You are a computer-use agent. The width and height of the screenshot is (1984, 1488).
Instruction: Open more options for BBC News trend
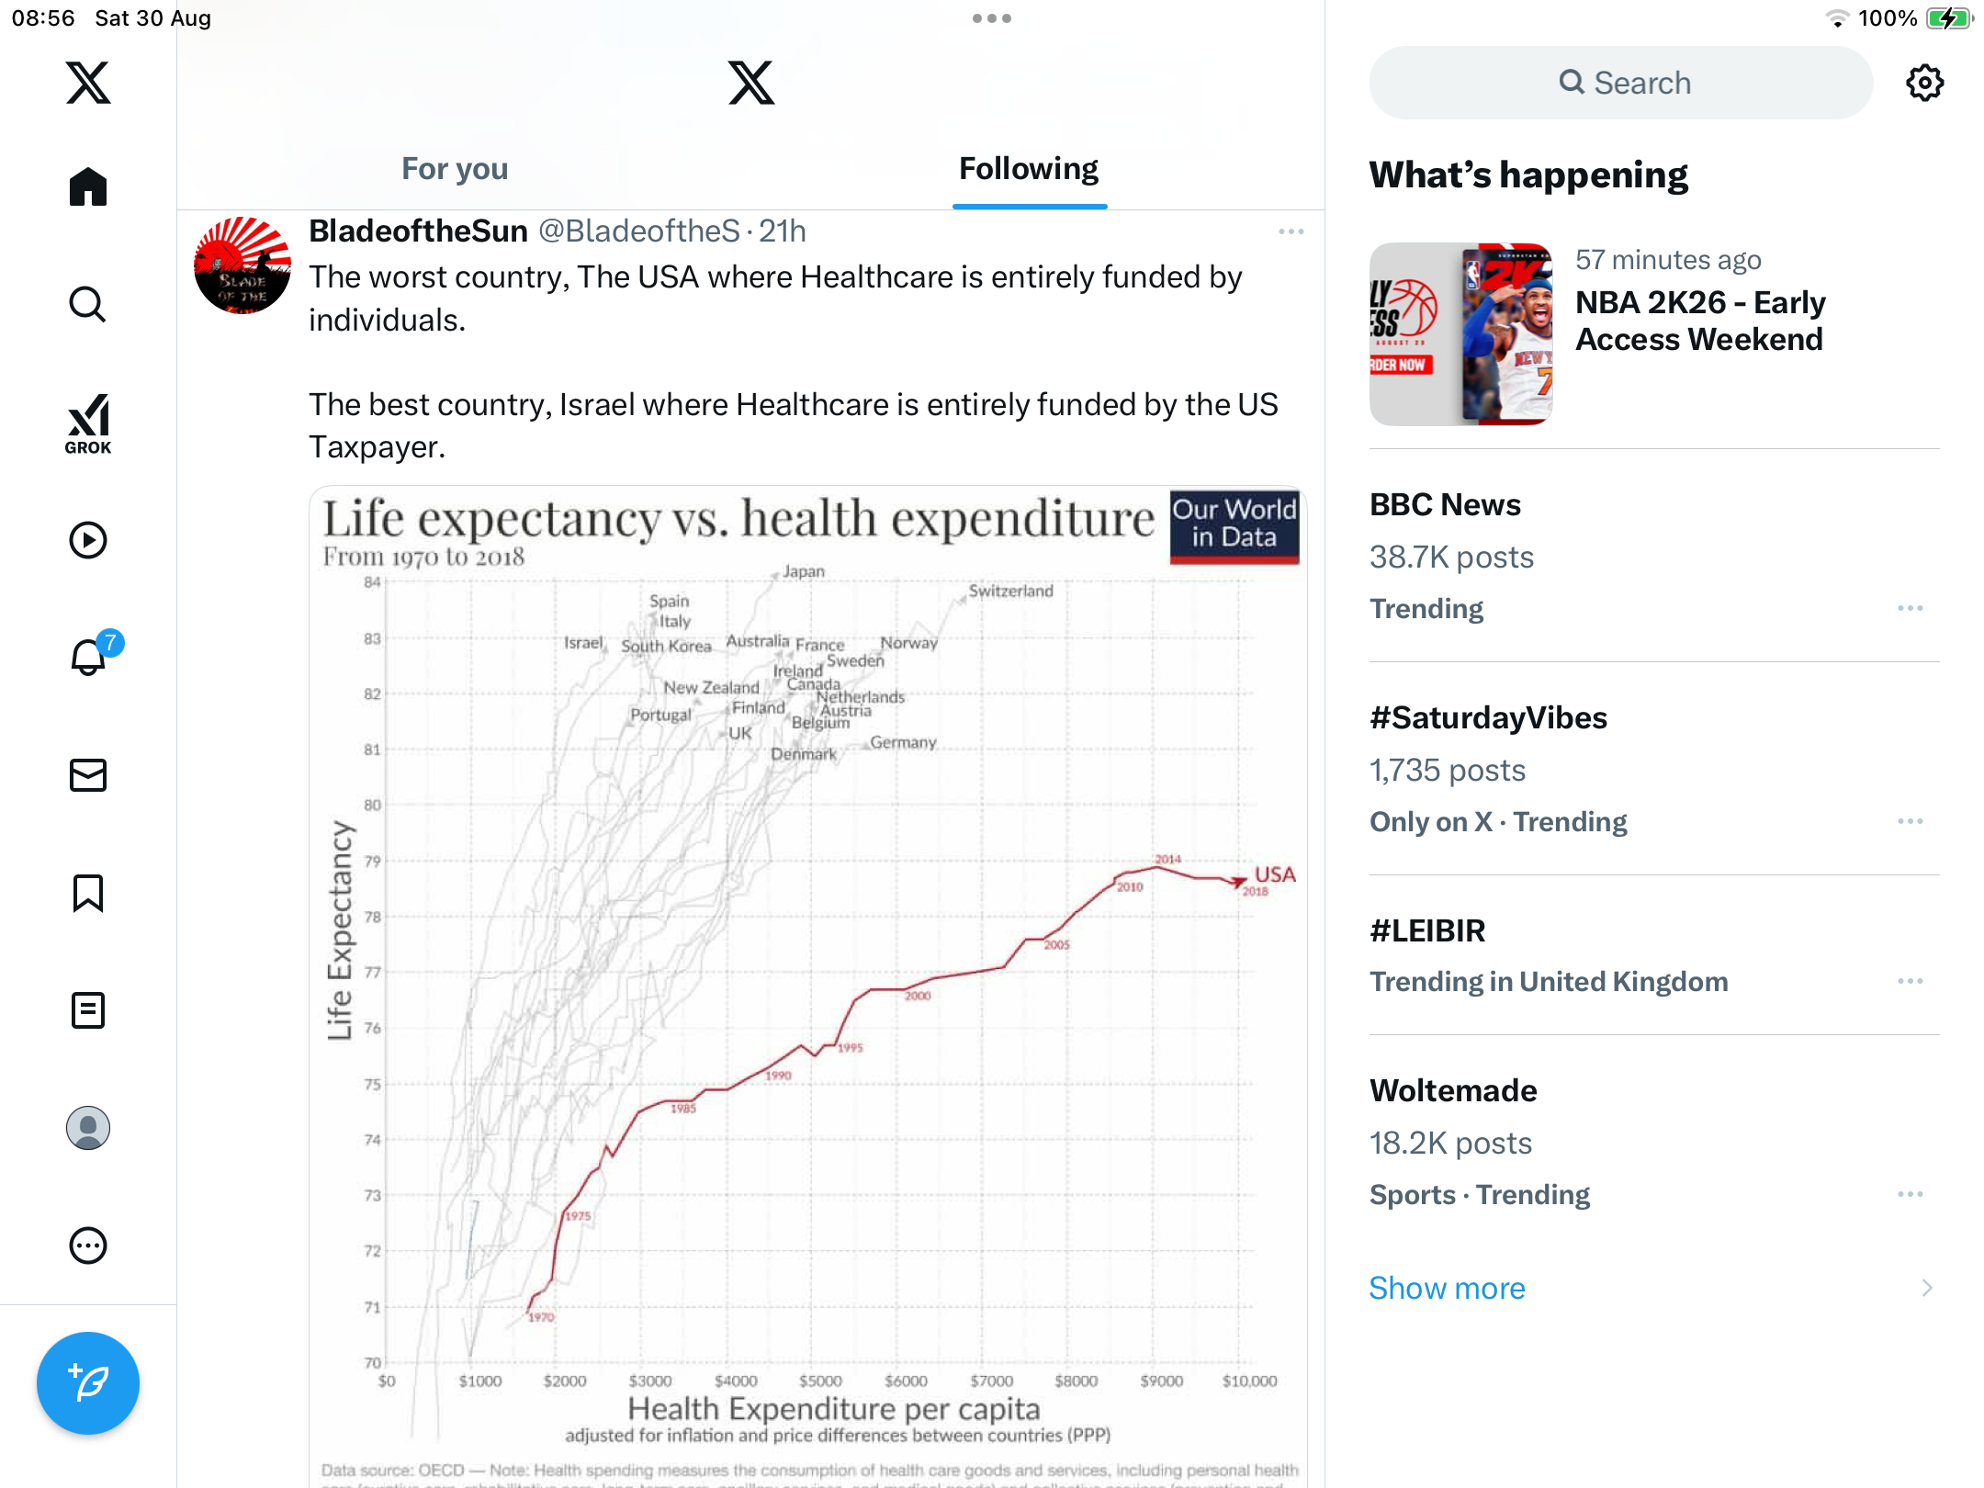click(x=1910, y=608)
